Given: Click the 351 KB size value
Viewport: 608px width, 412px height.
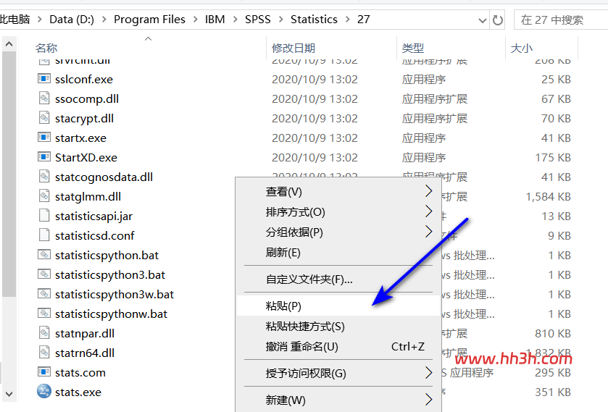Looking at the screenshot, I should click(553, 392).
